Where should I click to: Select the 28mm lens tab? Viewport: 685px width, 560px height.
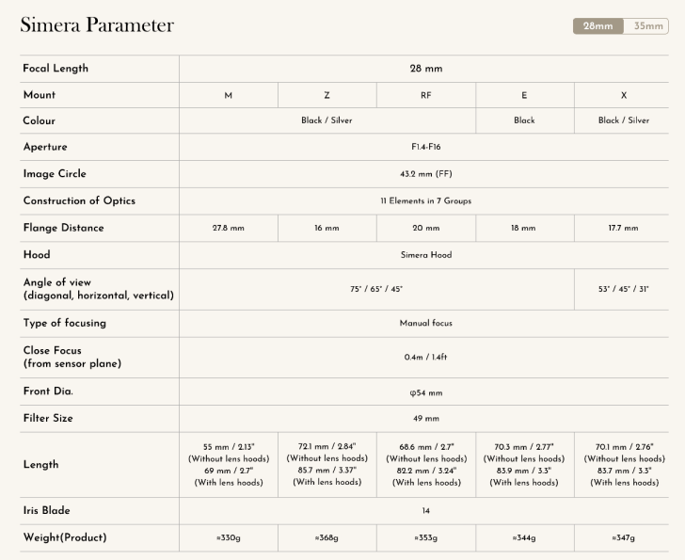(597, 26)
